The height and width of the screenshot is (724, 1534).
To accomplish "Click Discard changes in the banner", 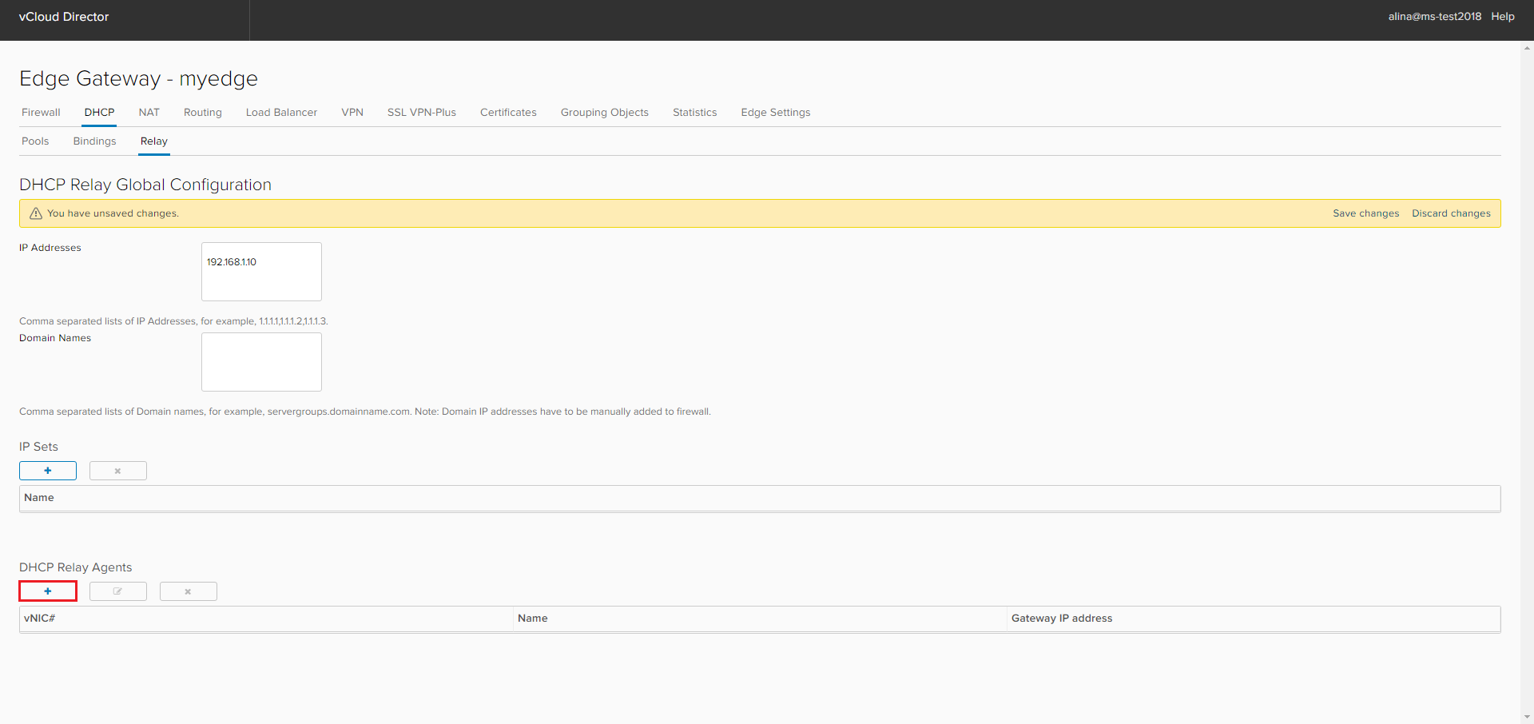I will tap(1452, 213).
